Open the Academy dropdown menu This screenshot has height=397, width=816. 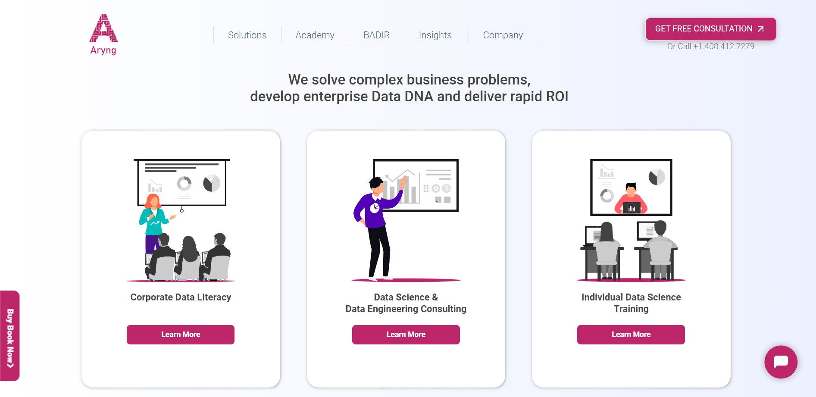[315, 35]
